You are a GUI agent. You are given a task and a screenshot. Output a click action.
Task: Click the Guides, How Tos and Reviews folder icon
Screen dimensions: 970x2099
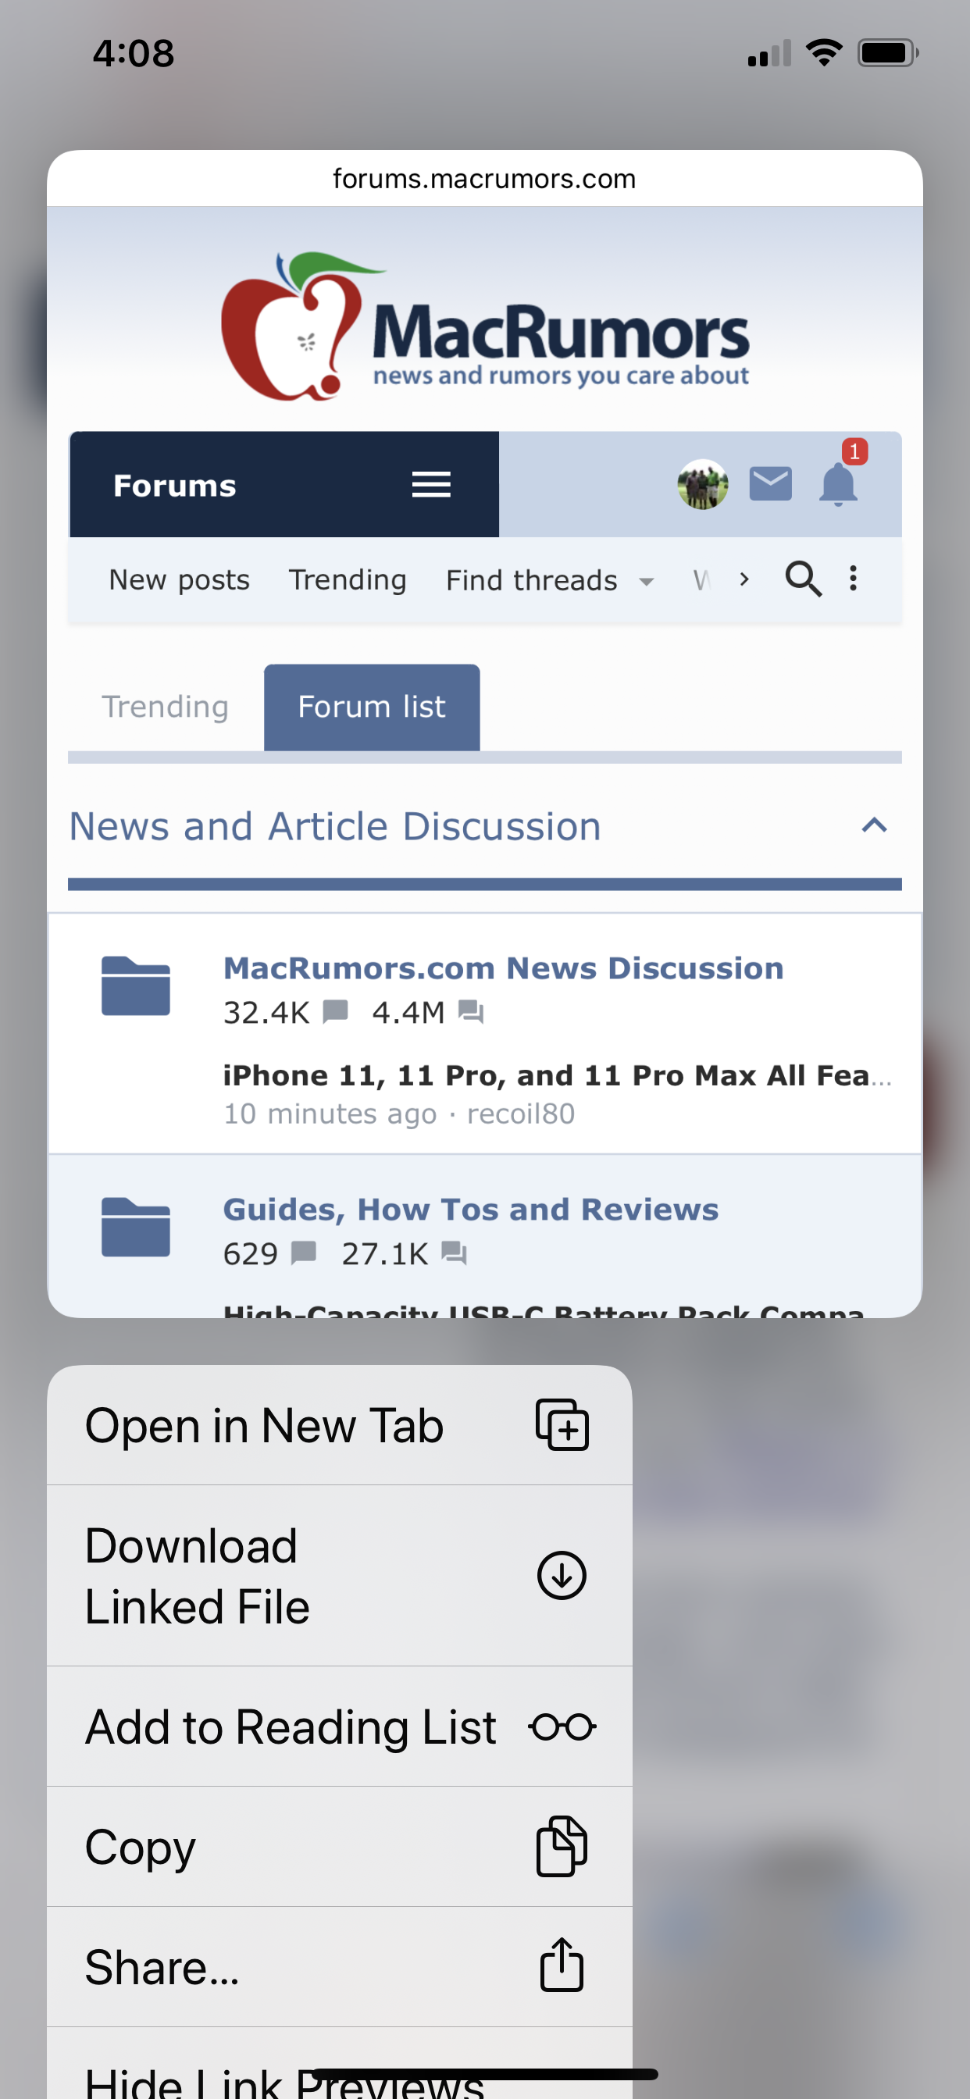(135, 1227)
